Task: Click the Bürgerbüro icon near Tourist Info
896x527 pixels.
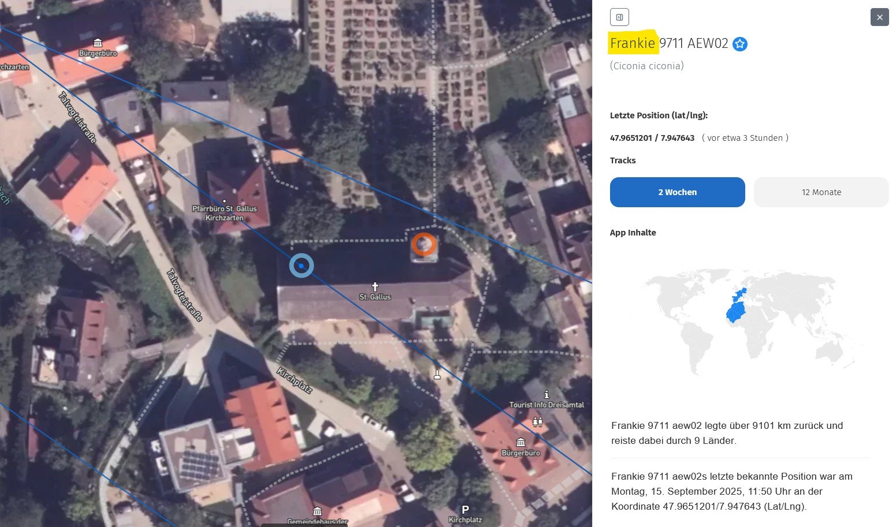Action: (x=521, y=442)
